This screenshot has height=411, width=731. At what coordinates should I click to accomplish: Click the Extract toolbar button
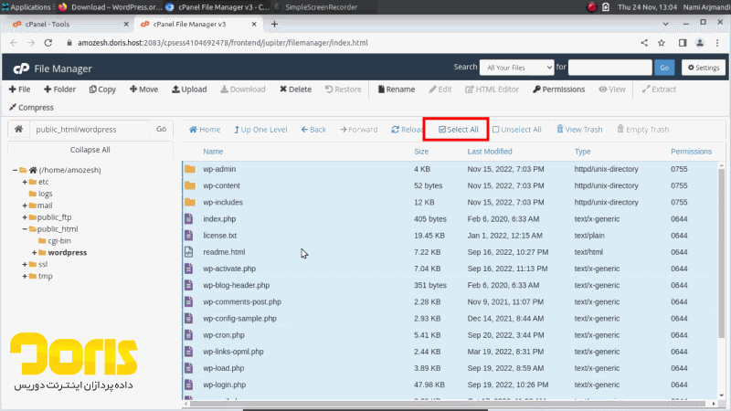pos(659,89)
